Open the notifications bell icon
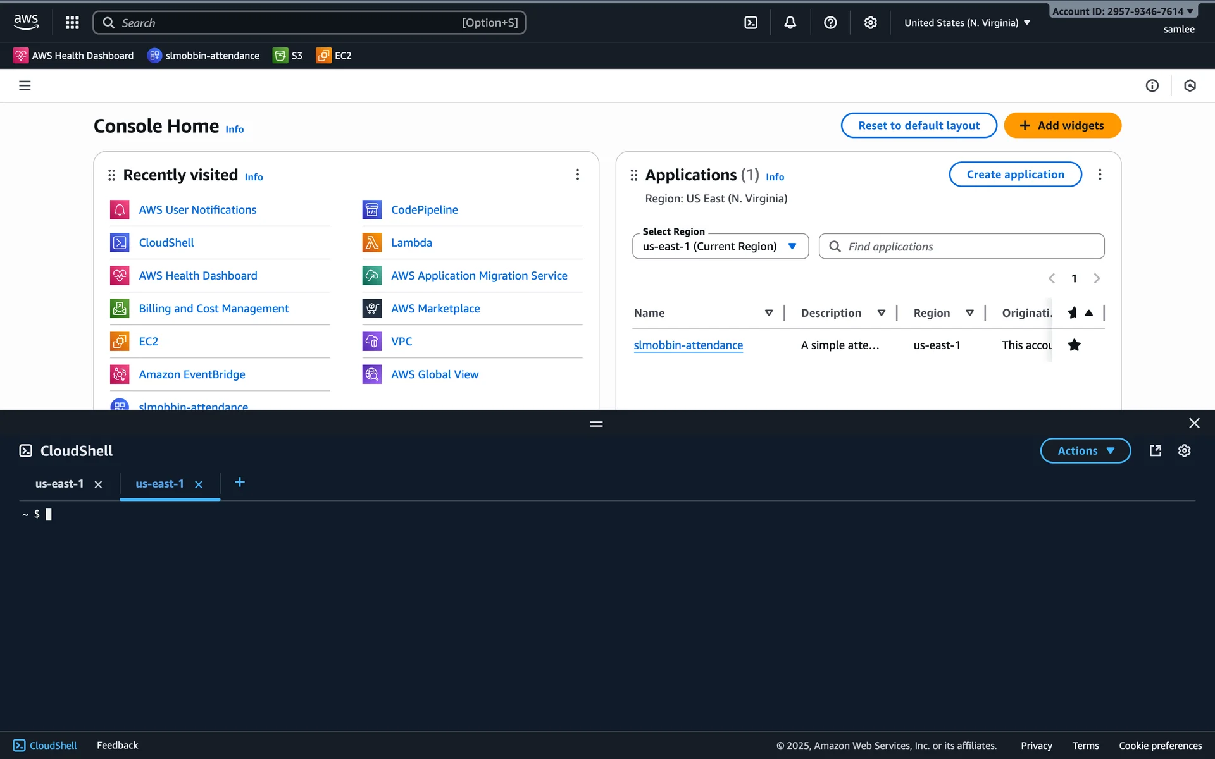This screenshot has width=1215, height=759. click(790, 23)
